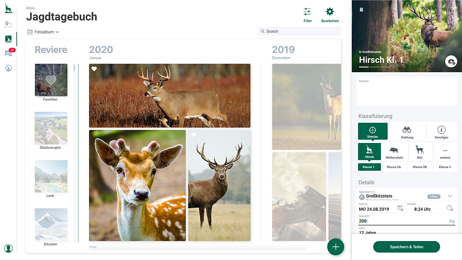The width and height of the screenshot is (462, 260).
Task: Open the Kitzstein revier thumbnail
Action: [x=51, y=224]
